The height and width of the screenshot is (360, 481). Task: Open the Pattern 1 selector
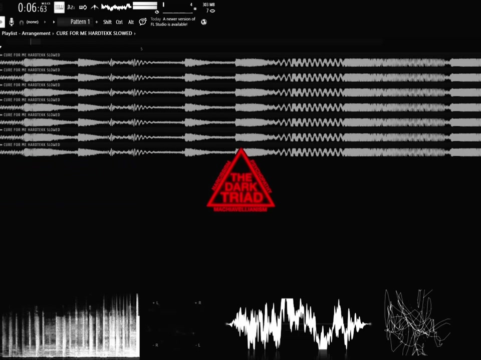point(75,21)
